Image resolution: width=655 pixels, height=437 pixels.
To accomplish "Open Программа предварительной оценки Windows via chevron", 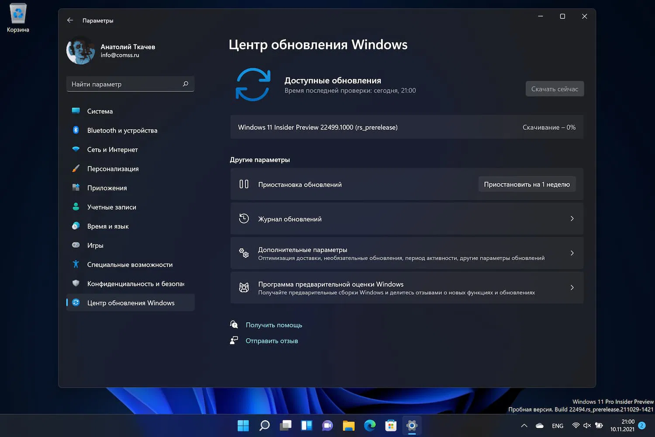I will tap(572, 288).
